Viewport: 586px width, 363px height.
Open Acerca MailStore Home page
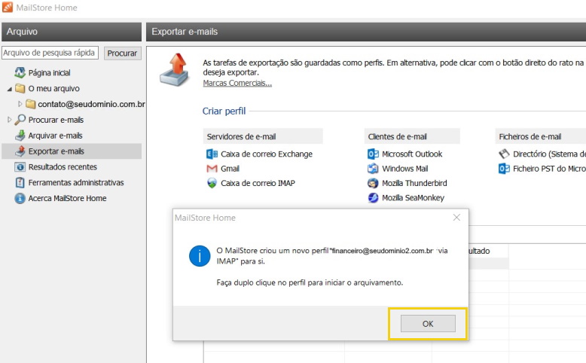click(67, 199)
